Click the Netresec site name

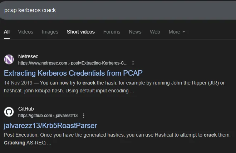(x=28, y=56)
